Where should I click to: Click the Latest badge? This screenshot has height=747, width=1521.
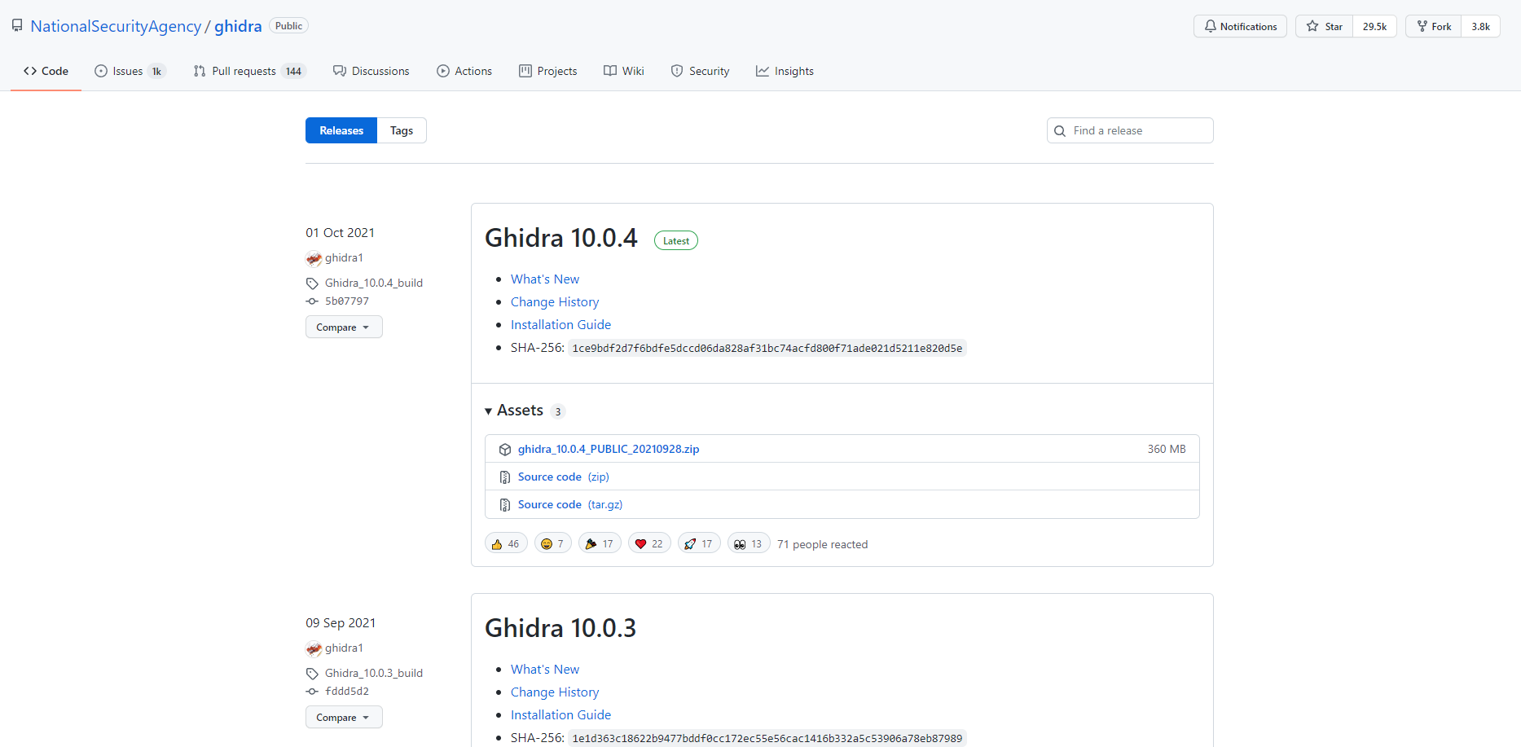click(x=676, y=240)
